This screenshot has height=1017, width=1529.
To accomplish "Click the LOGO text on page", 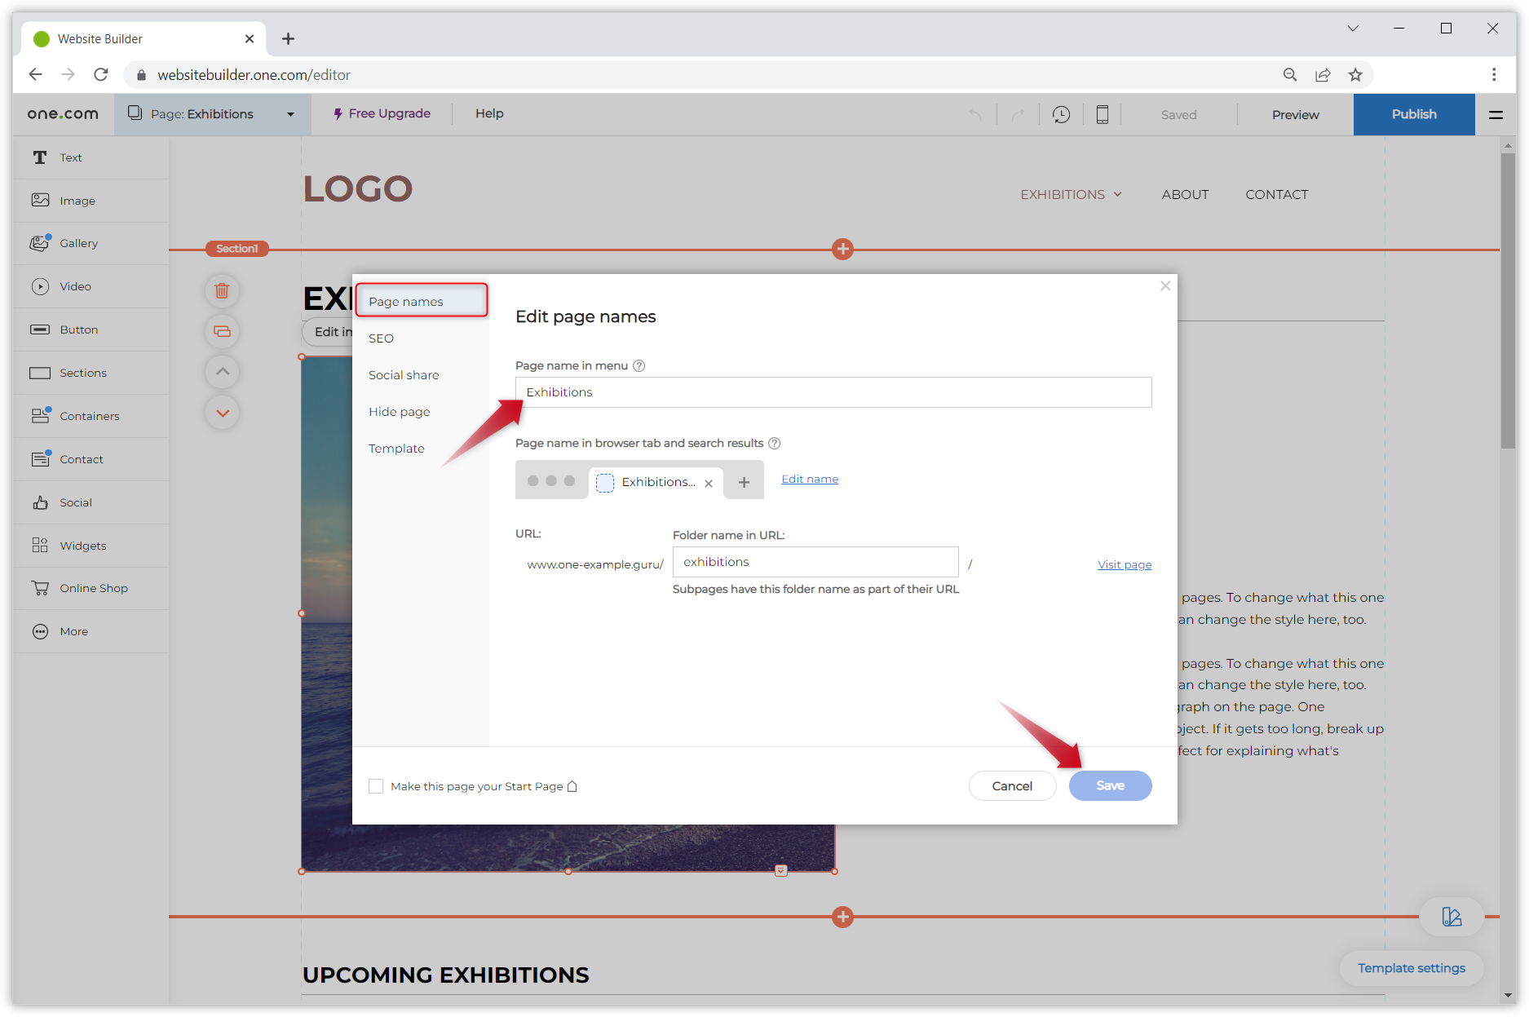I will point(358,188).
